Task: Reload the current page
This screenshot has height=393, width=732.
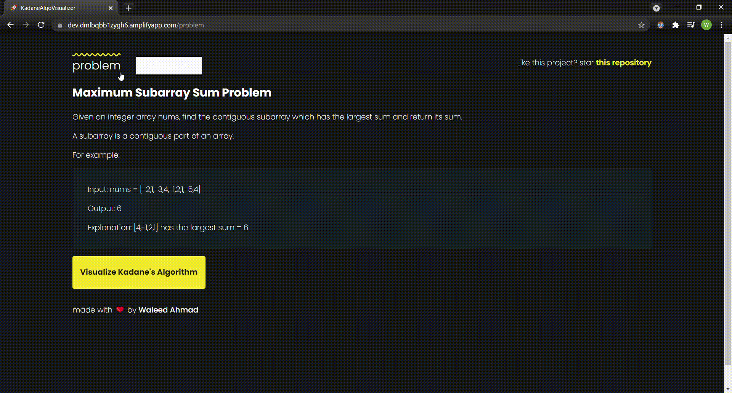Action: [41, 25]
